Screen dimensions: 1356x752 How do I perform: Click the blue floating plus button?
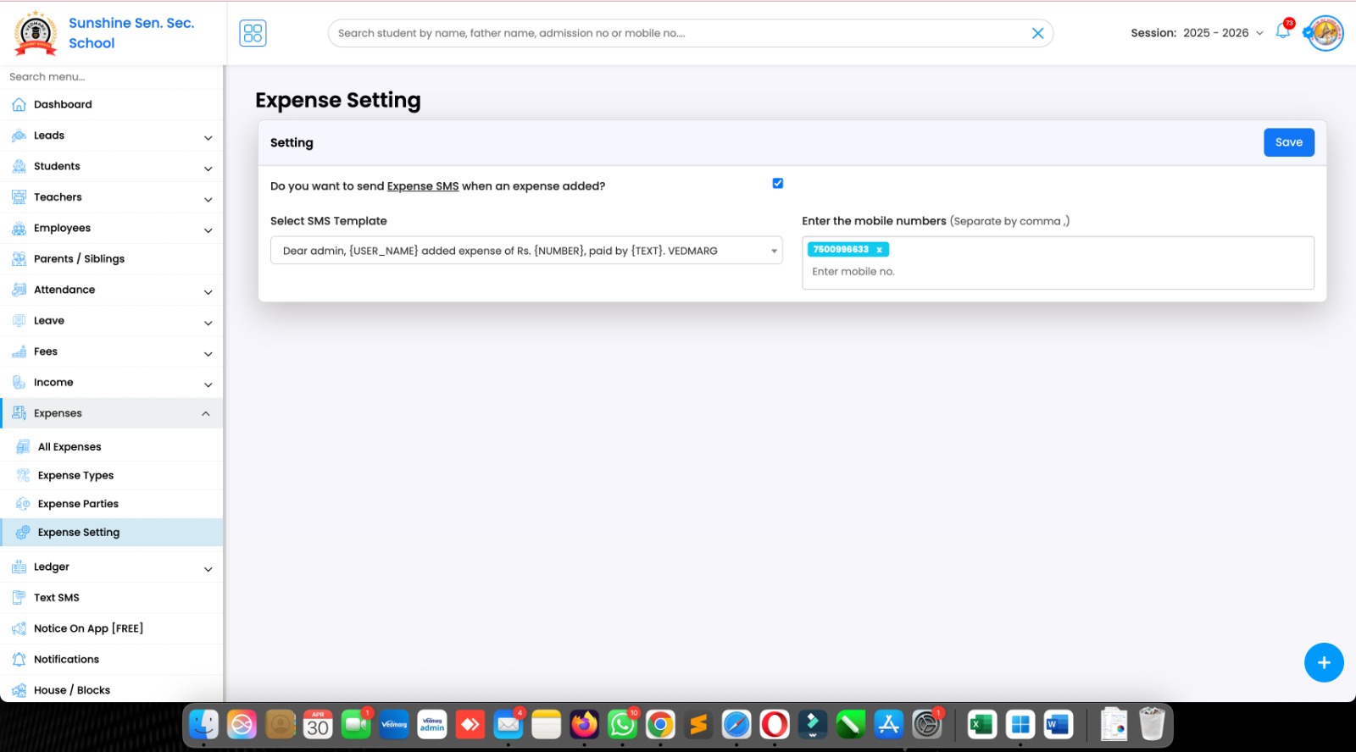click(1323, 662)
